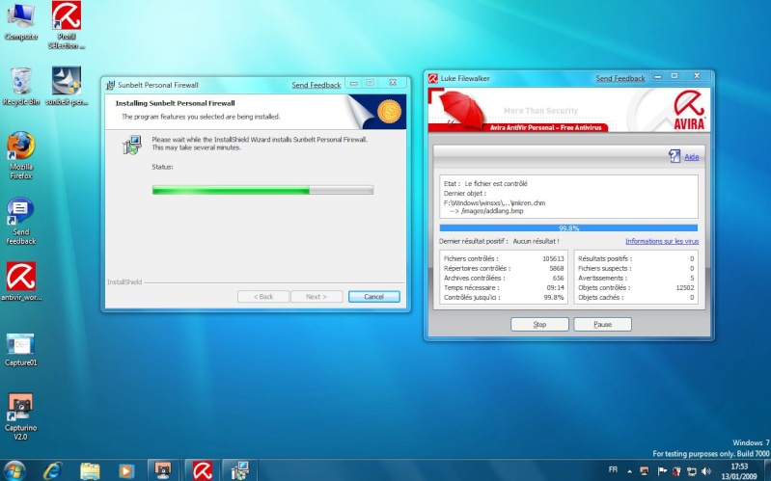771x481 pixels.
Task: Click the Objets contrôlés value 12502
Action: pos(685,288)
